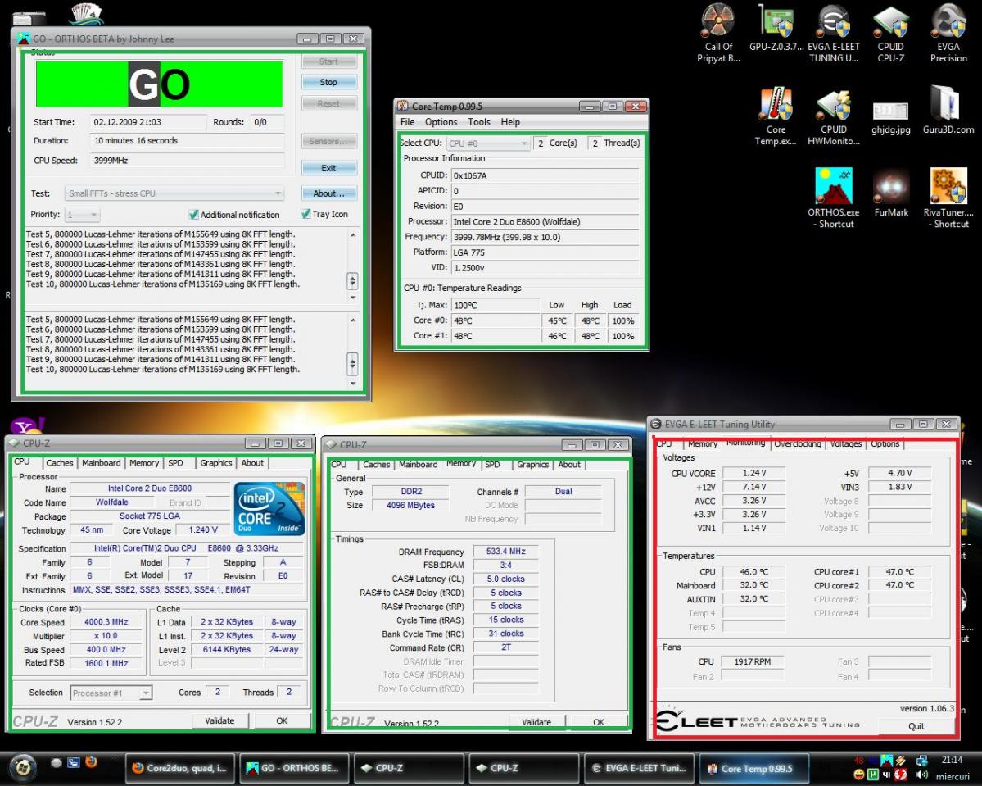Image resolution: width=982 pixels, height=786 pixels.
Task: Click Core Speed 4000.3 MHz in CPU-Z
Action: coord(106,622)
